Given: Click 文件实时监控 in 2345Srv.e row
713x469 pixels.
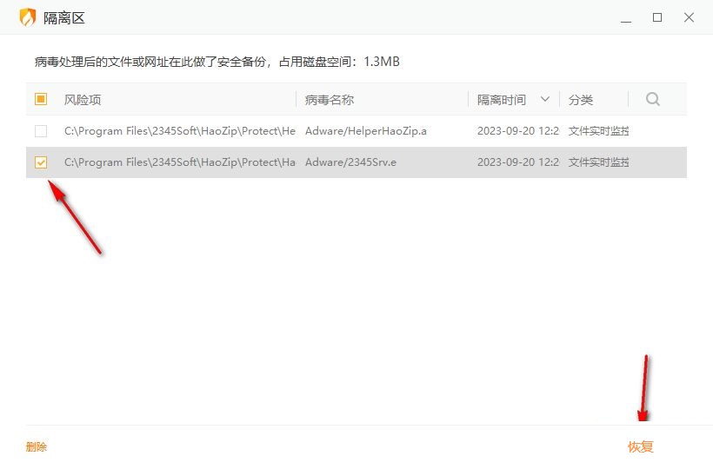Looking at the screenshot, I should pyautogui.click(x=598, y=162).
